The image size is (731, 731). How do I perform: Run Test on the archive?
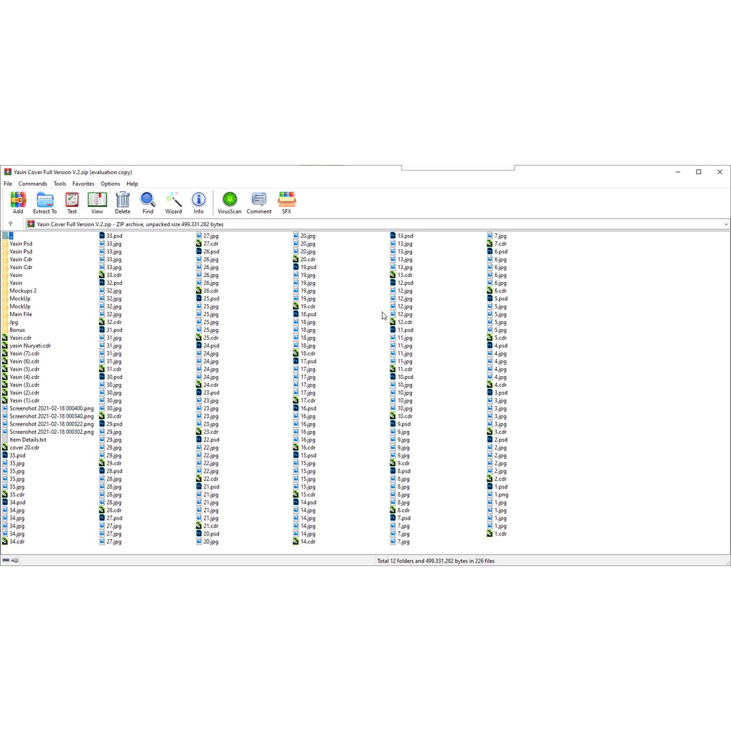pyautogui.click(x=72, y=203)
